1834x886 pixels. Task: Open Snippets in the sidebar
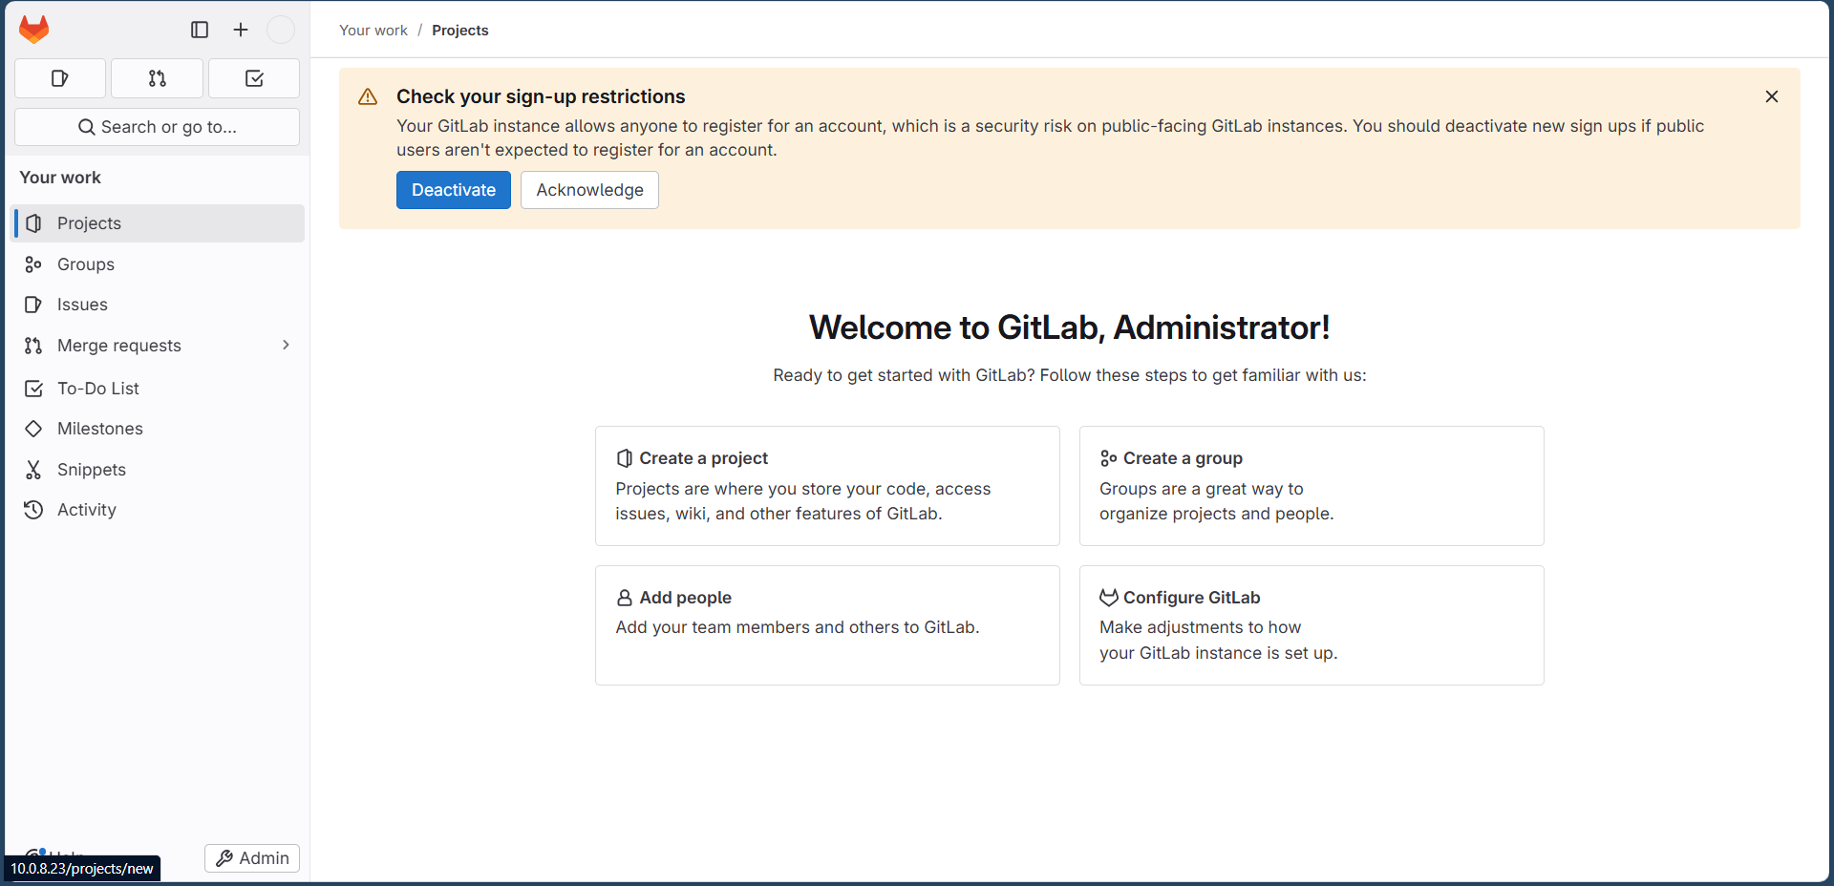(x=158, y=470)
